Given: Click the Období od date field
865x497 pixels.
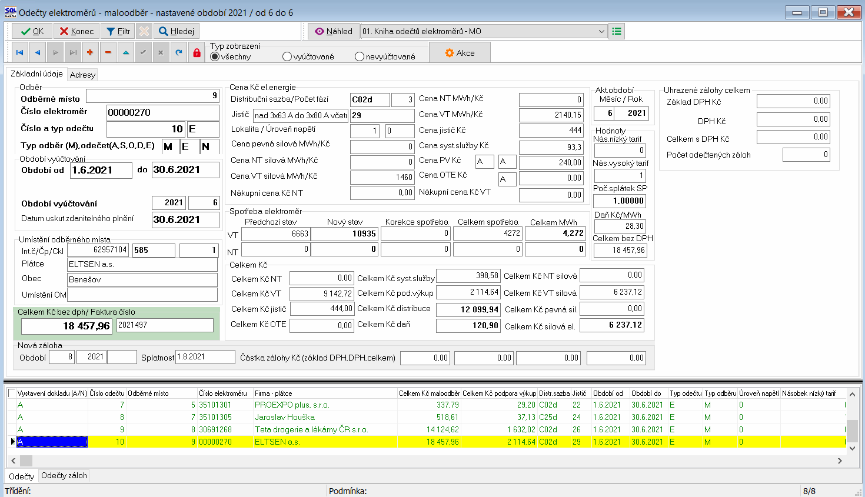Looking at the screenshot, I should 101,170.
